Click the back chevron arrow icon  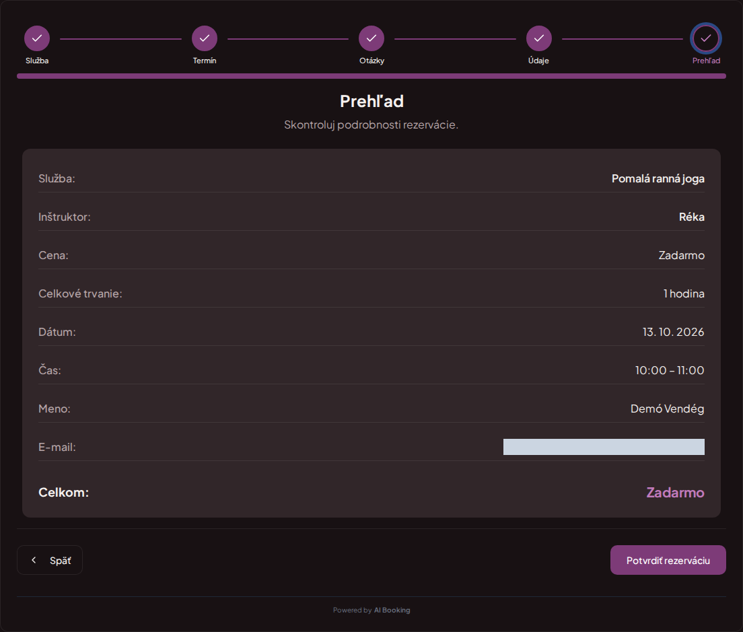click(34, 560)
